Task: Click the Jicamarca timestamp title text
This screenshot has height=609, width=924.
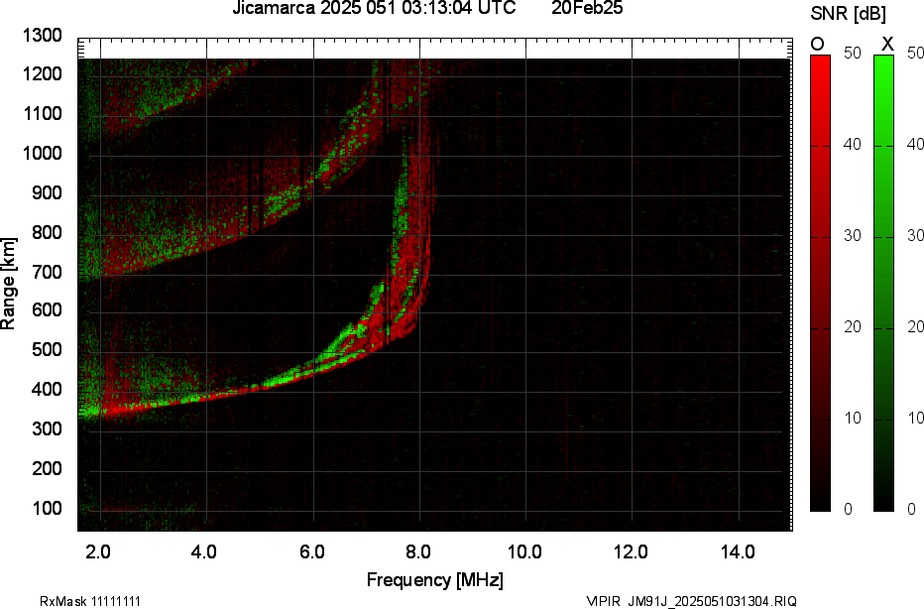Action: point(374,10)
